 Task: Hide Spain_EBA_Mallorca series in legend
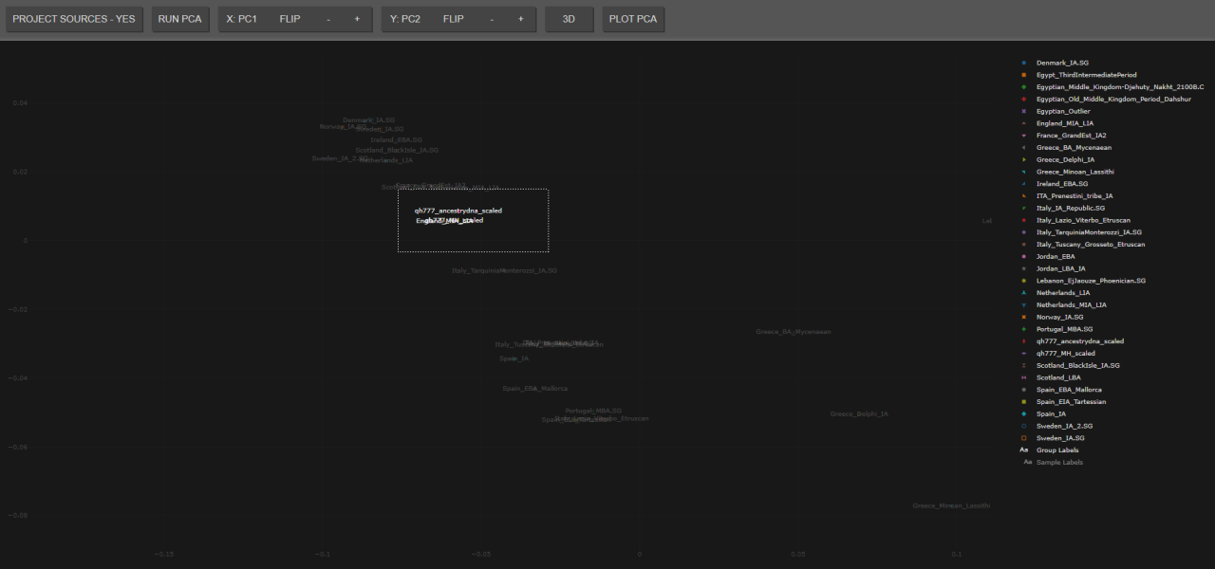click(x=1069, y=390)
